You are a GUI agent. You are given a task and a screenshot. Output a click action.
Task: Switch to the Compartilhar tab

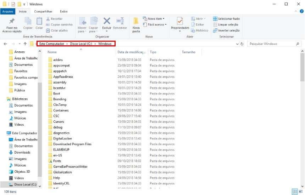(43, 11)
